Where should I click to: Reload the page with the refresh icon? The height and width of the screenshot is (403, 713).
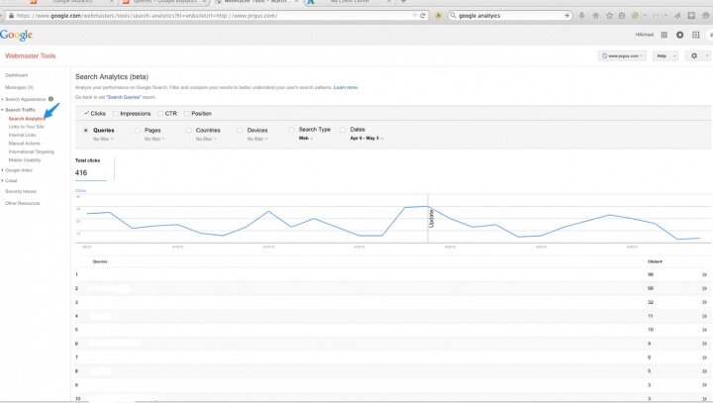(423, 16)
